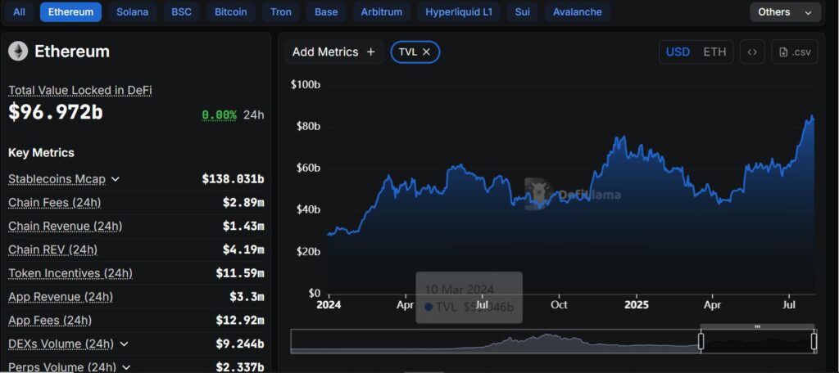The image size is (839, 373).
Task: Select the Solana chain tab
Action: point(133,12)
